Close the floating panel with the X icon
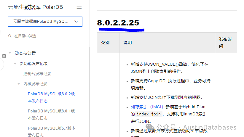This screenshot has width=244, height=137. click(4, 56)
